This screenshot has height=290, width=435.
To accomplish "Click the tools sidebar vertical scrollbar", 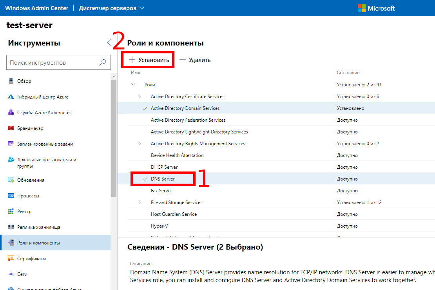I will pos(114,137).
